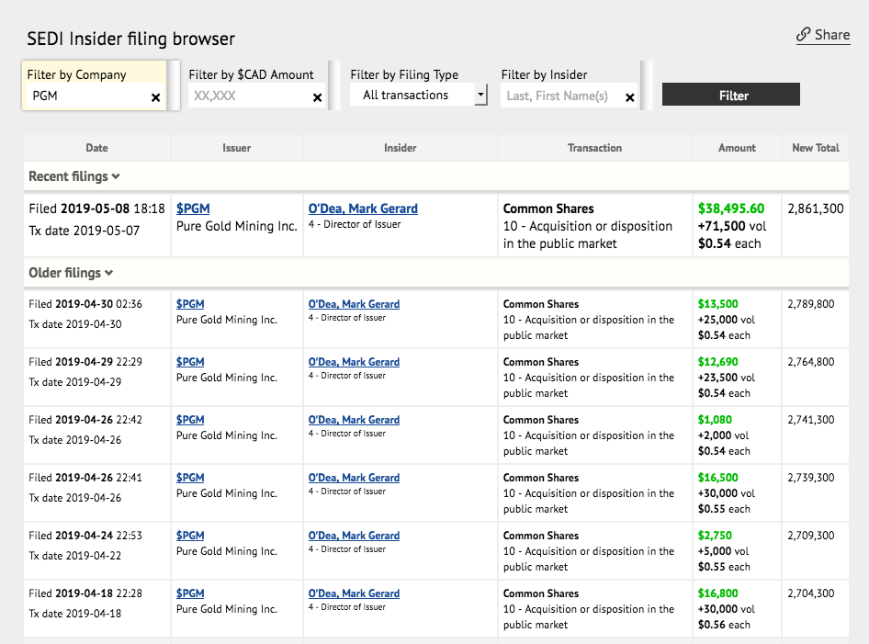The width and height of the screenshot is (869, 644).
Task: Click O'Dea insider link for 2019-04-24 filing
Action: [354, 536]
